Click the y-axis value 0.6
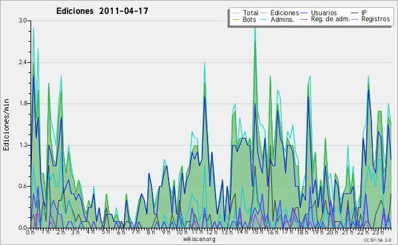 coord(23,186)
